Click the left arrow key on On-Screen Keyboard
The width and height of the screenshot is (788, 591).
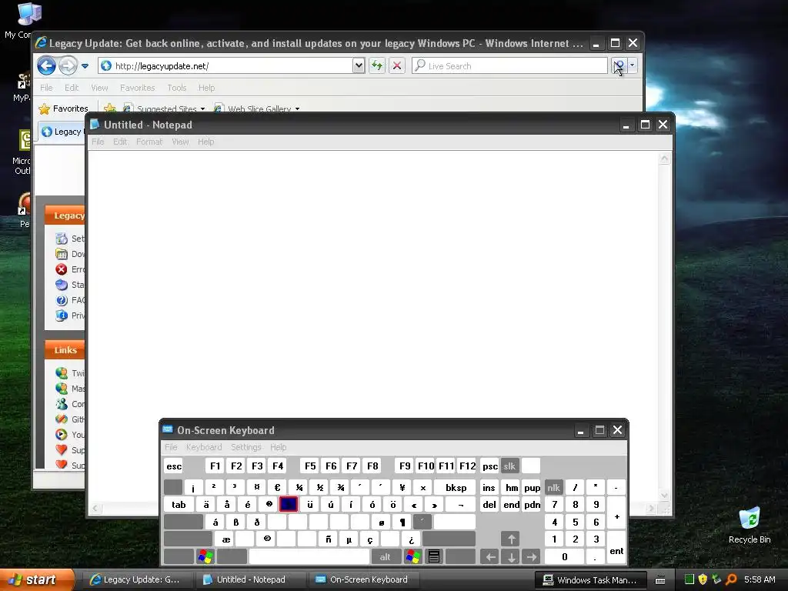[490, 556]
